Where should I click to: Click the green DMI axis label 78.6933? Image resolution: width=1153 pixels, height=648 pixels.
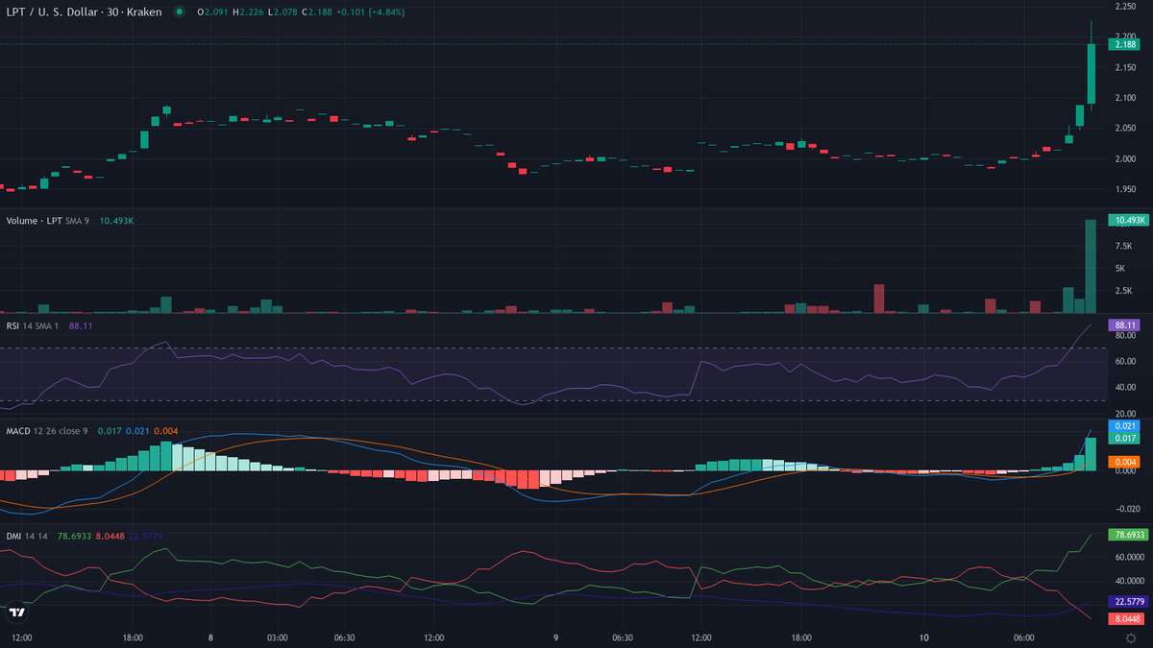coord(1128,533)
